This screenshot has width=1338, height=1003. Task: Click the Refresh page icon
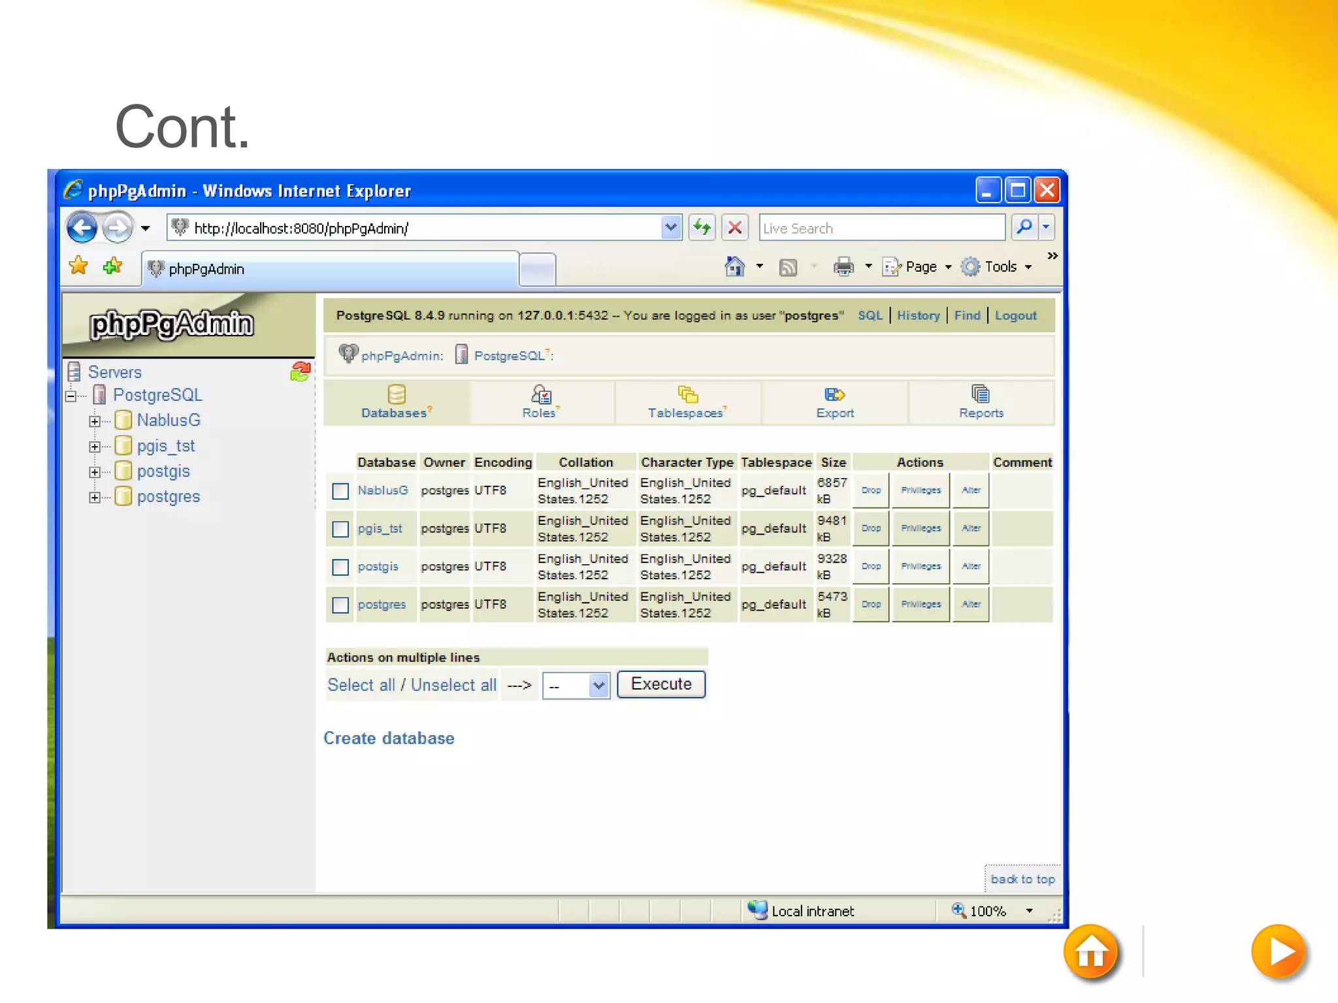[702, 227]
